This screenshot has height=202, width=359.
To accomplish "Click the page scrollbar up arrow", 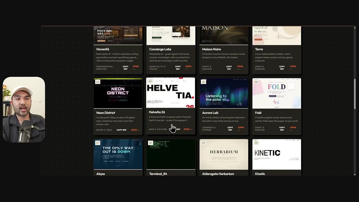I will point(355,27).
